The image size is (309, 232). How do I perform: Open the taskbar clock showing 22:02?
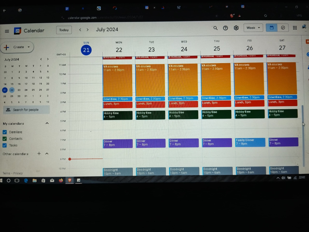point(302,177)
